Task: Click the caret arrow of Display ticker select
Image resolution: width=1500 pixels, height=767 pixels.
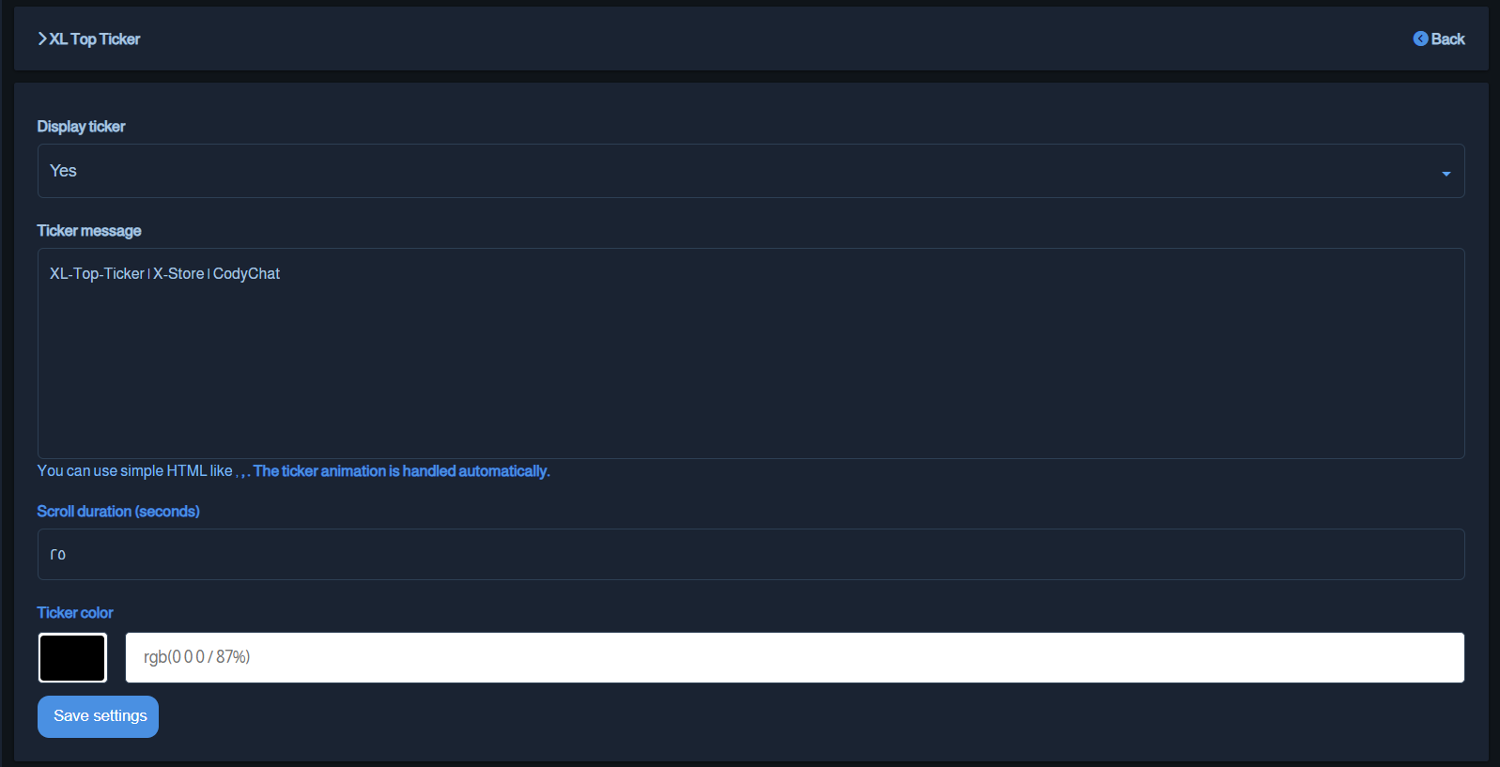Action: [1446, 173]
